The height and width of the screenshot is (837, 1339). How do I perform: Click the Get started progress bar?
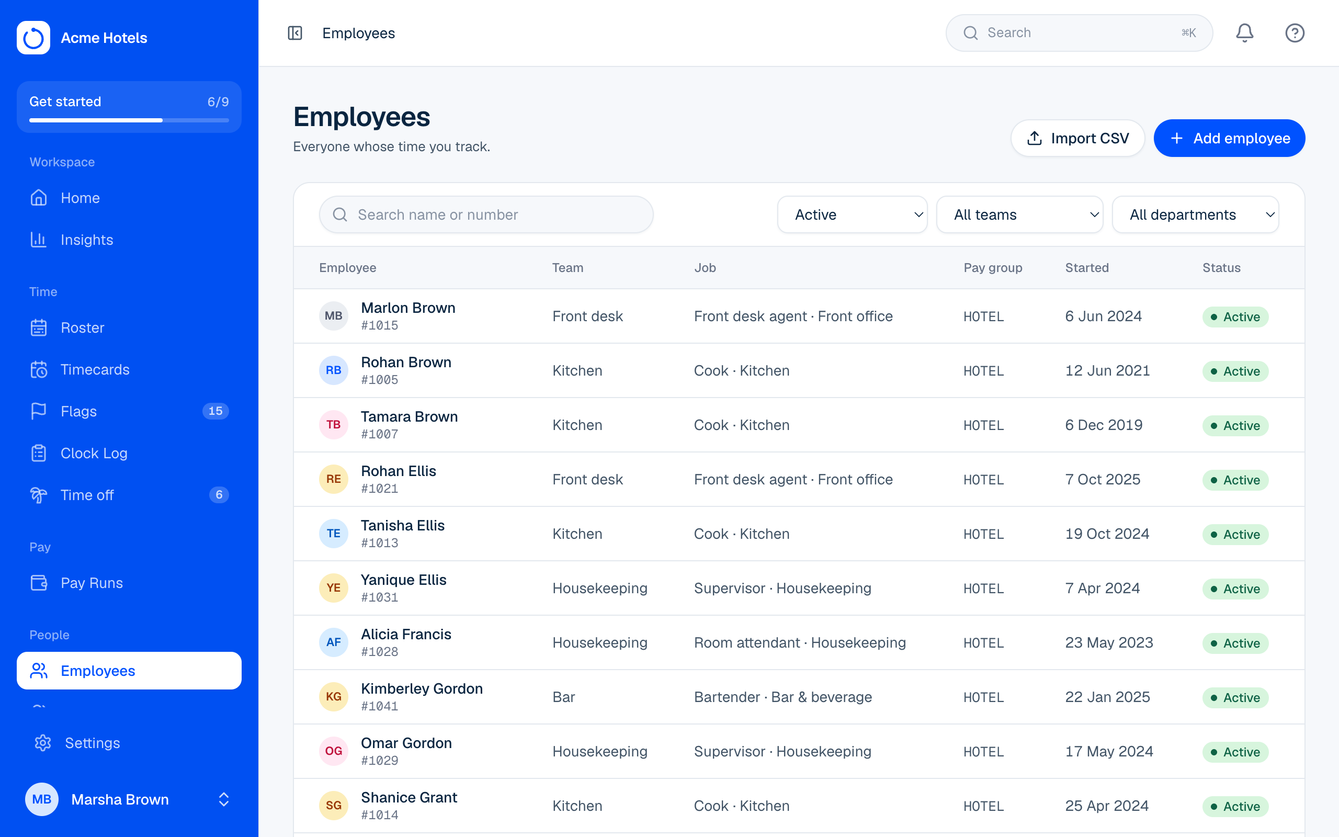click(x=129, y=120)
